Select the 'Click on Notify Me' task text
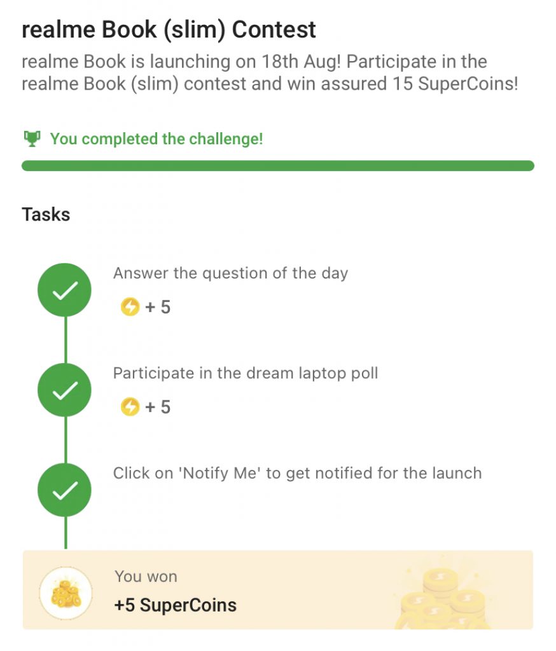Screen dimensions: 556x651 click(297, 473)
